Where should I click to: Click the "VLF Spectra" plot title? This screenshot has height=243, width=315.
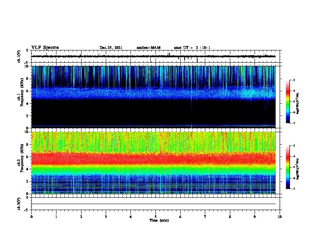pos(45,48)
